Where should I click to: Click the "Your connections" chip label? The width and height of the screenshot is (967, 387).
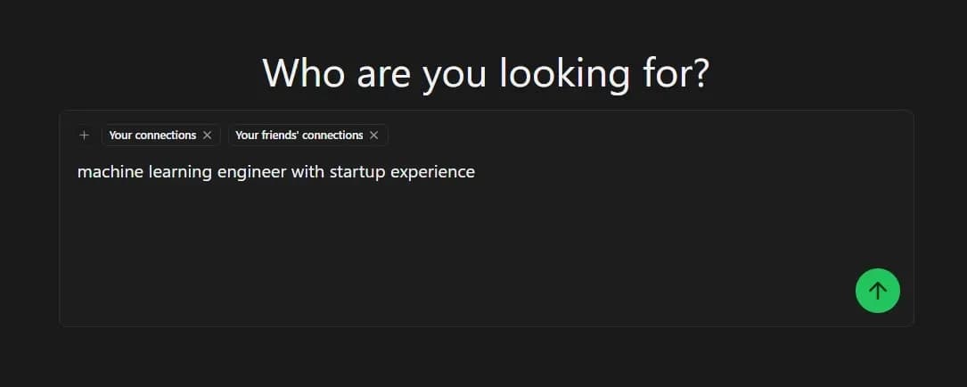152,136
